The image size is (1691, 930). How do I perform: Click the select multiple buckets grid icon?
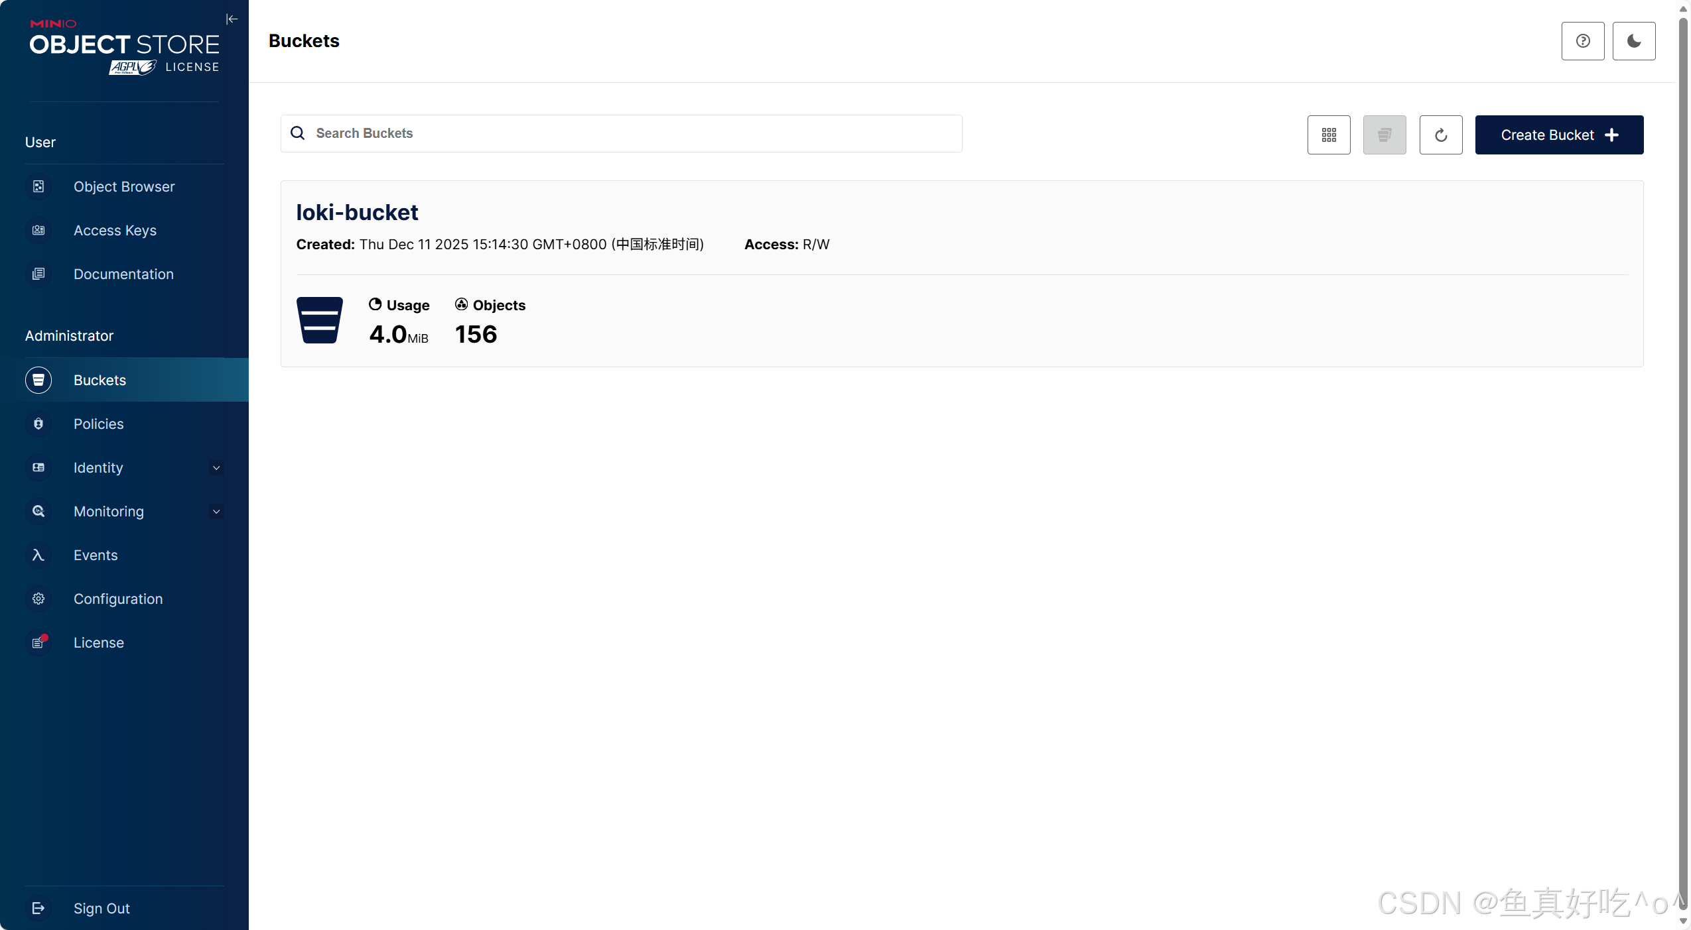click(x=1328, y=135)
